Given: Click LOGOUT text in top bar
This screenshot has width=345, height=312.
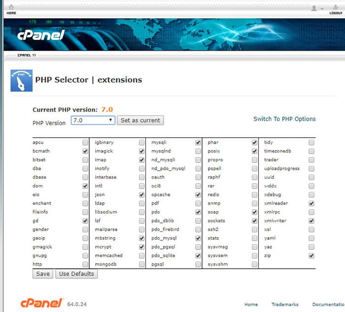Looking at the screenshot, I should coord(336,13).
